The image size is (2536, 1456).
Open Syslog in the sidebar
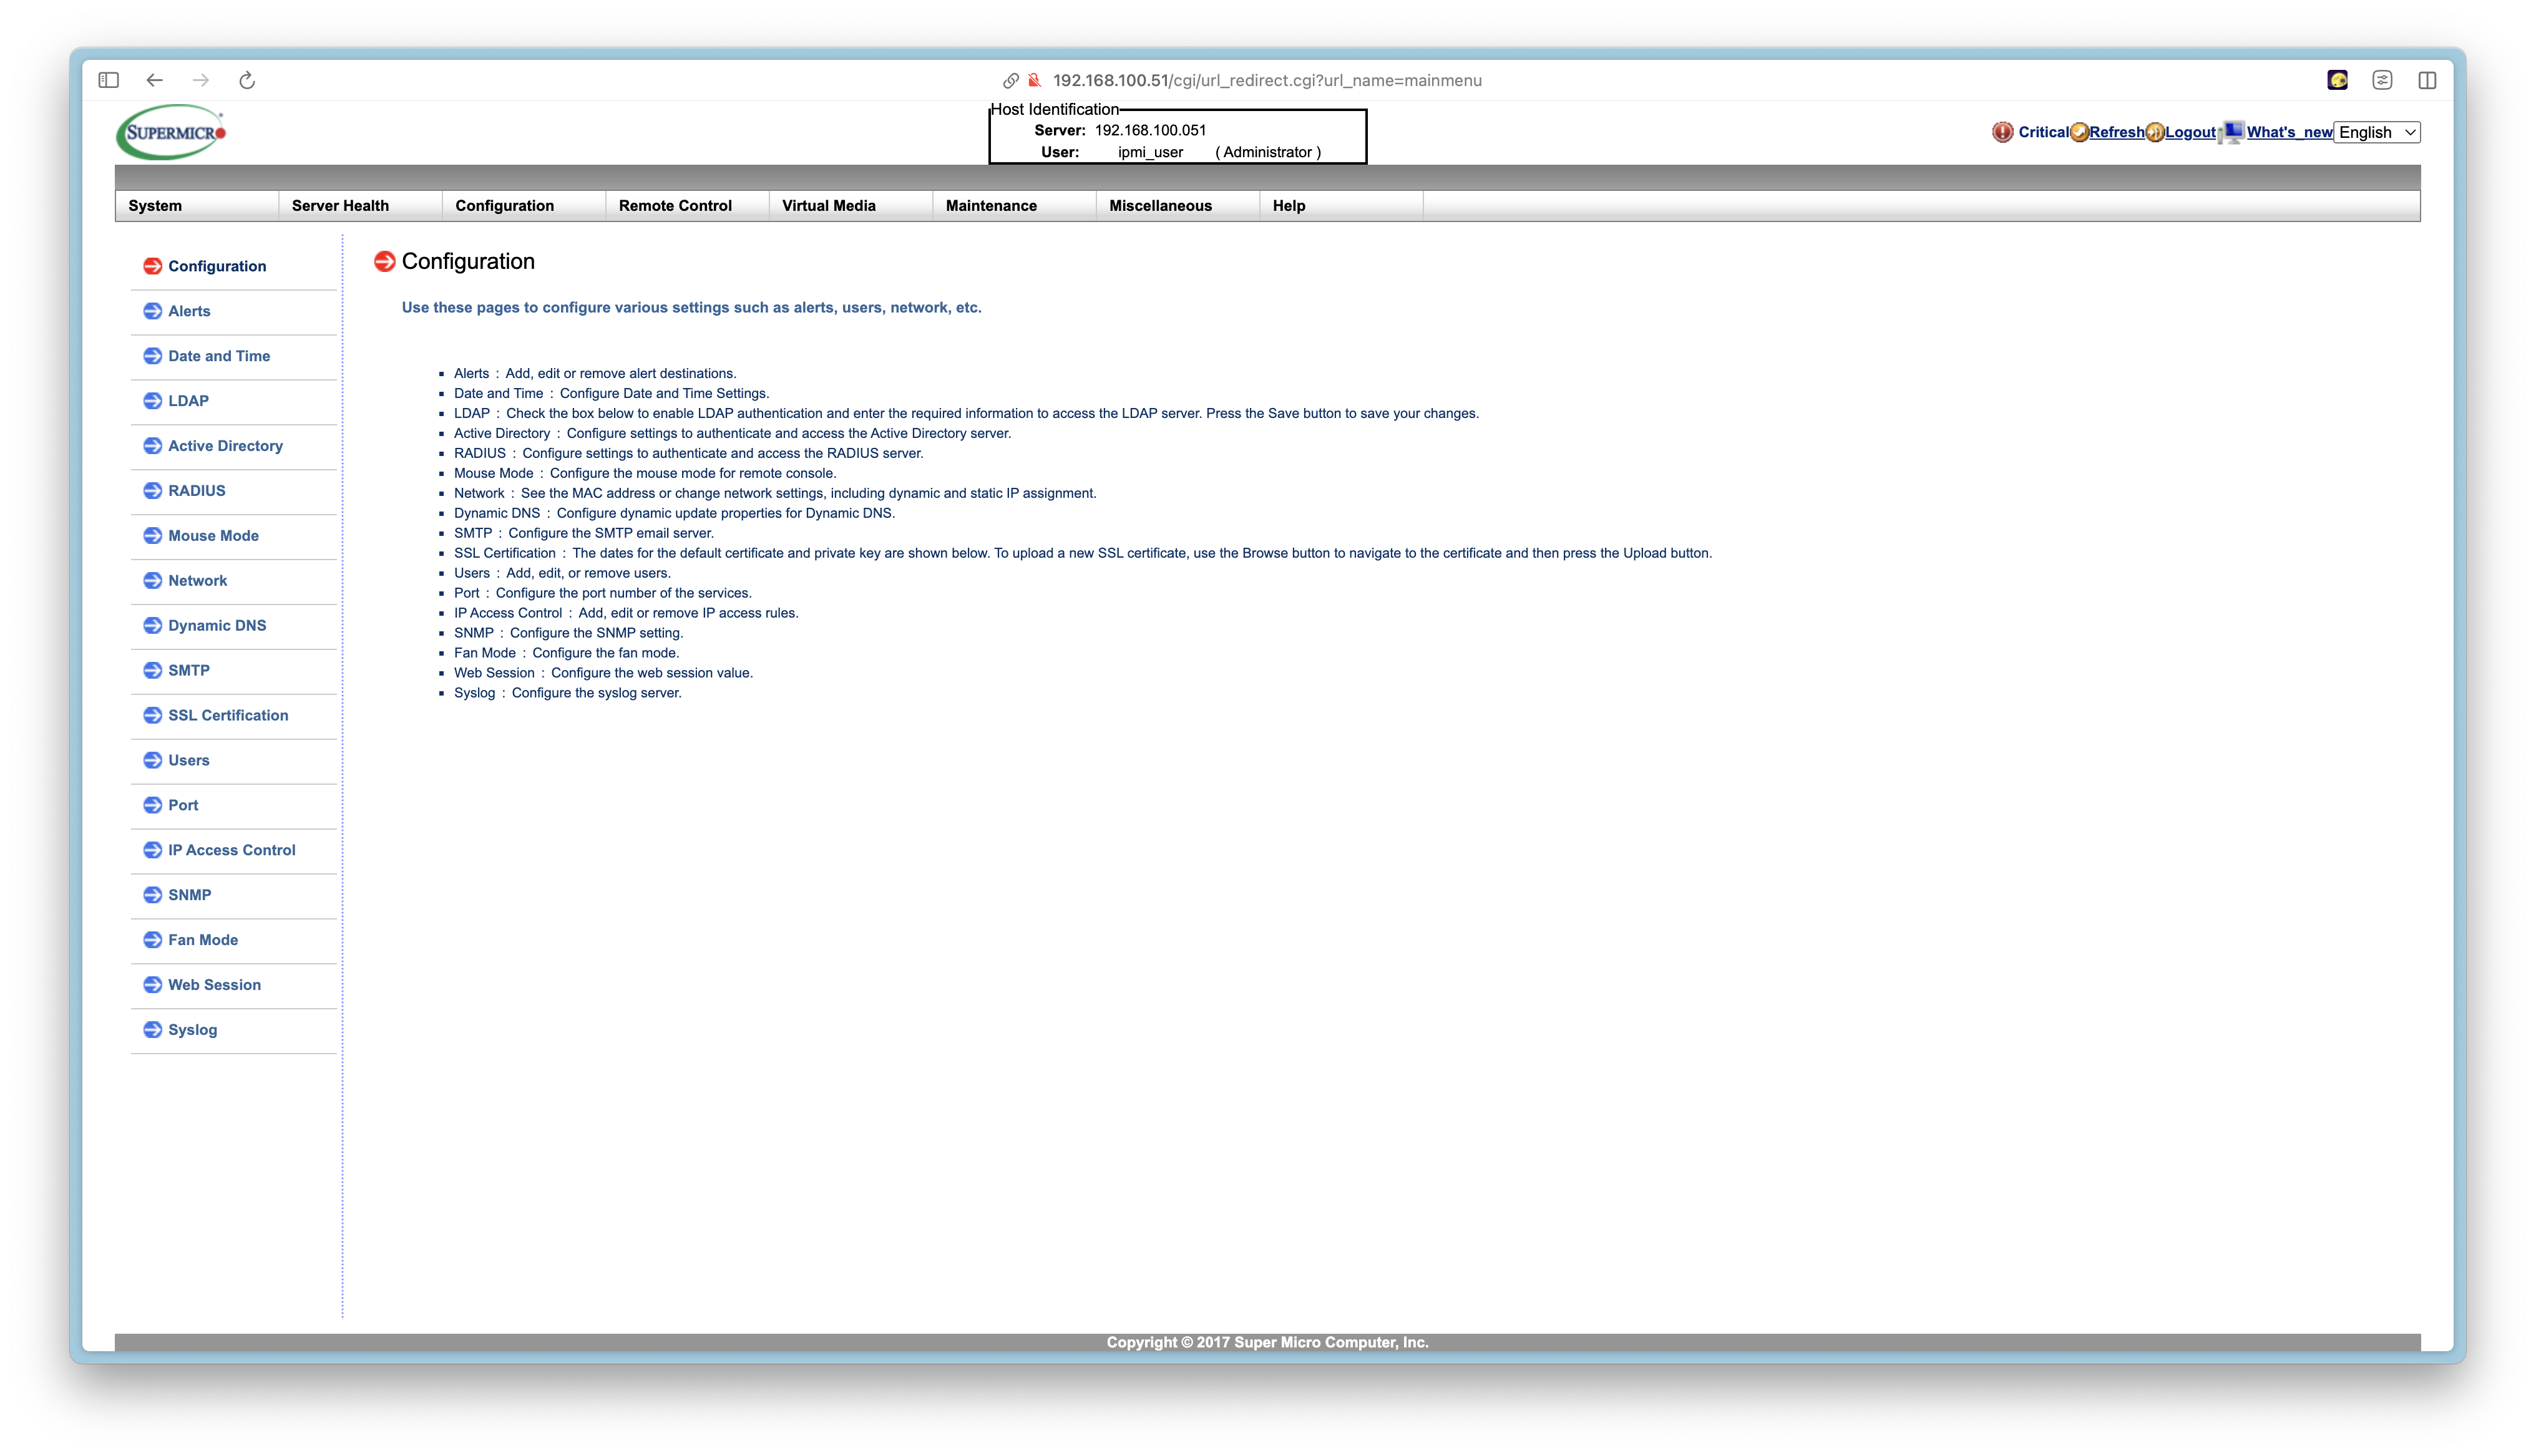click(192, 1031)
